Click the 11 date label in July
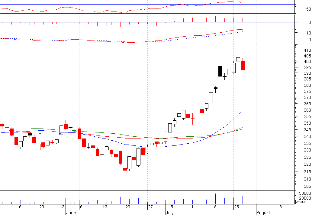Screen dimensions: 312x215 point(191,207)
